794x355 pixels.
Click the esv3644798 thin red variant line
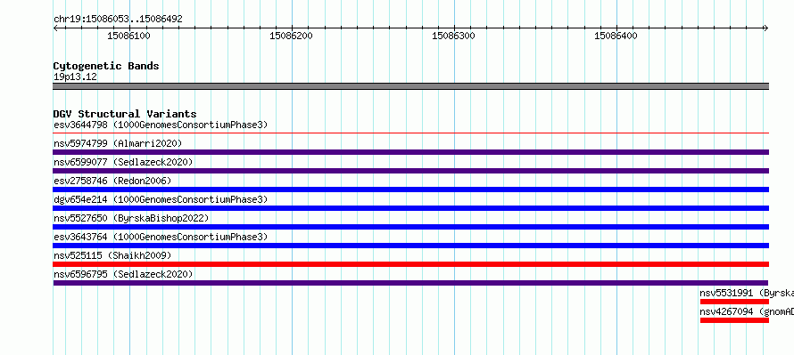pyautogui.click(x=410, y=133)
